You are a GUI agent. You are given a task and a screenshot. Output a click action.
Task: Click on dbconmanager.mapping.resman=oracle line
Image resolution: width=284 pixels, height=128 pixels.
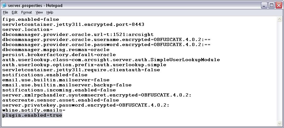[56, 49]
